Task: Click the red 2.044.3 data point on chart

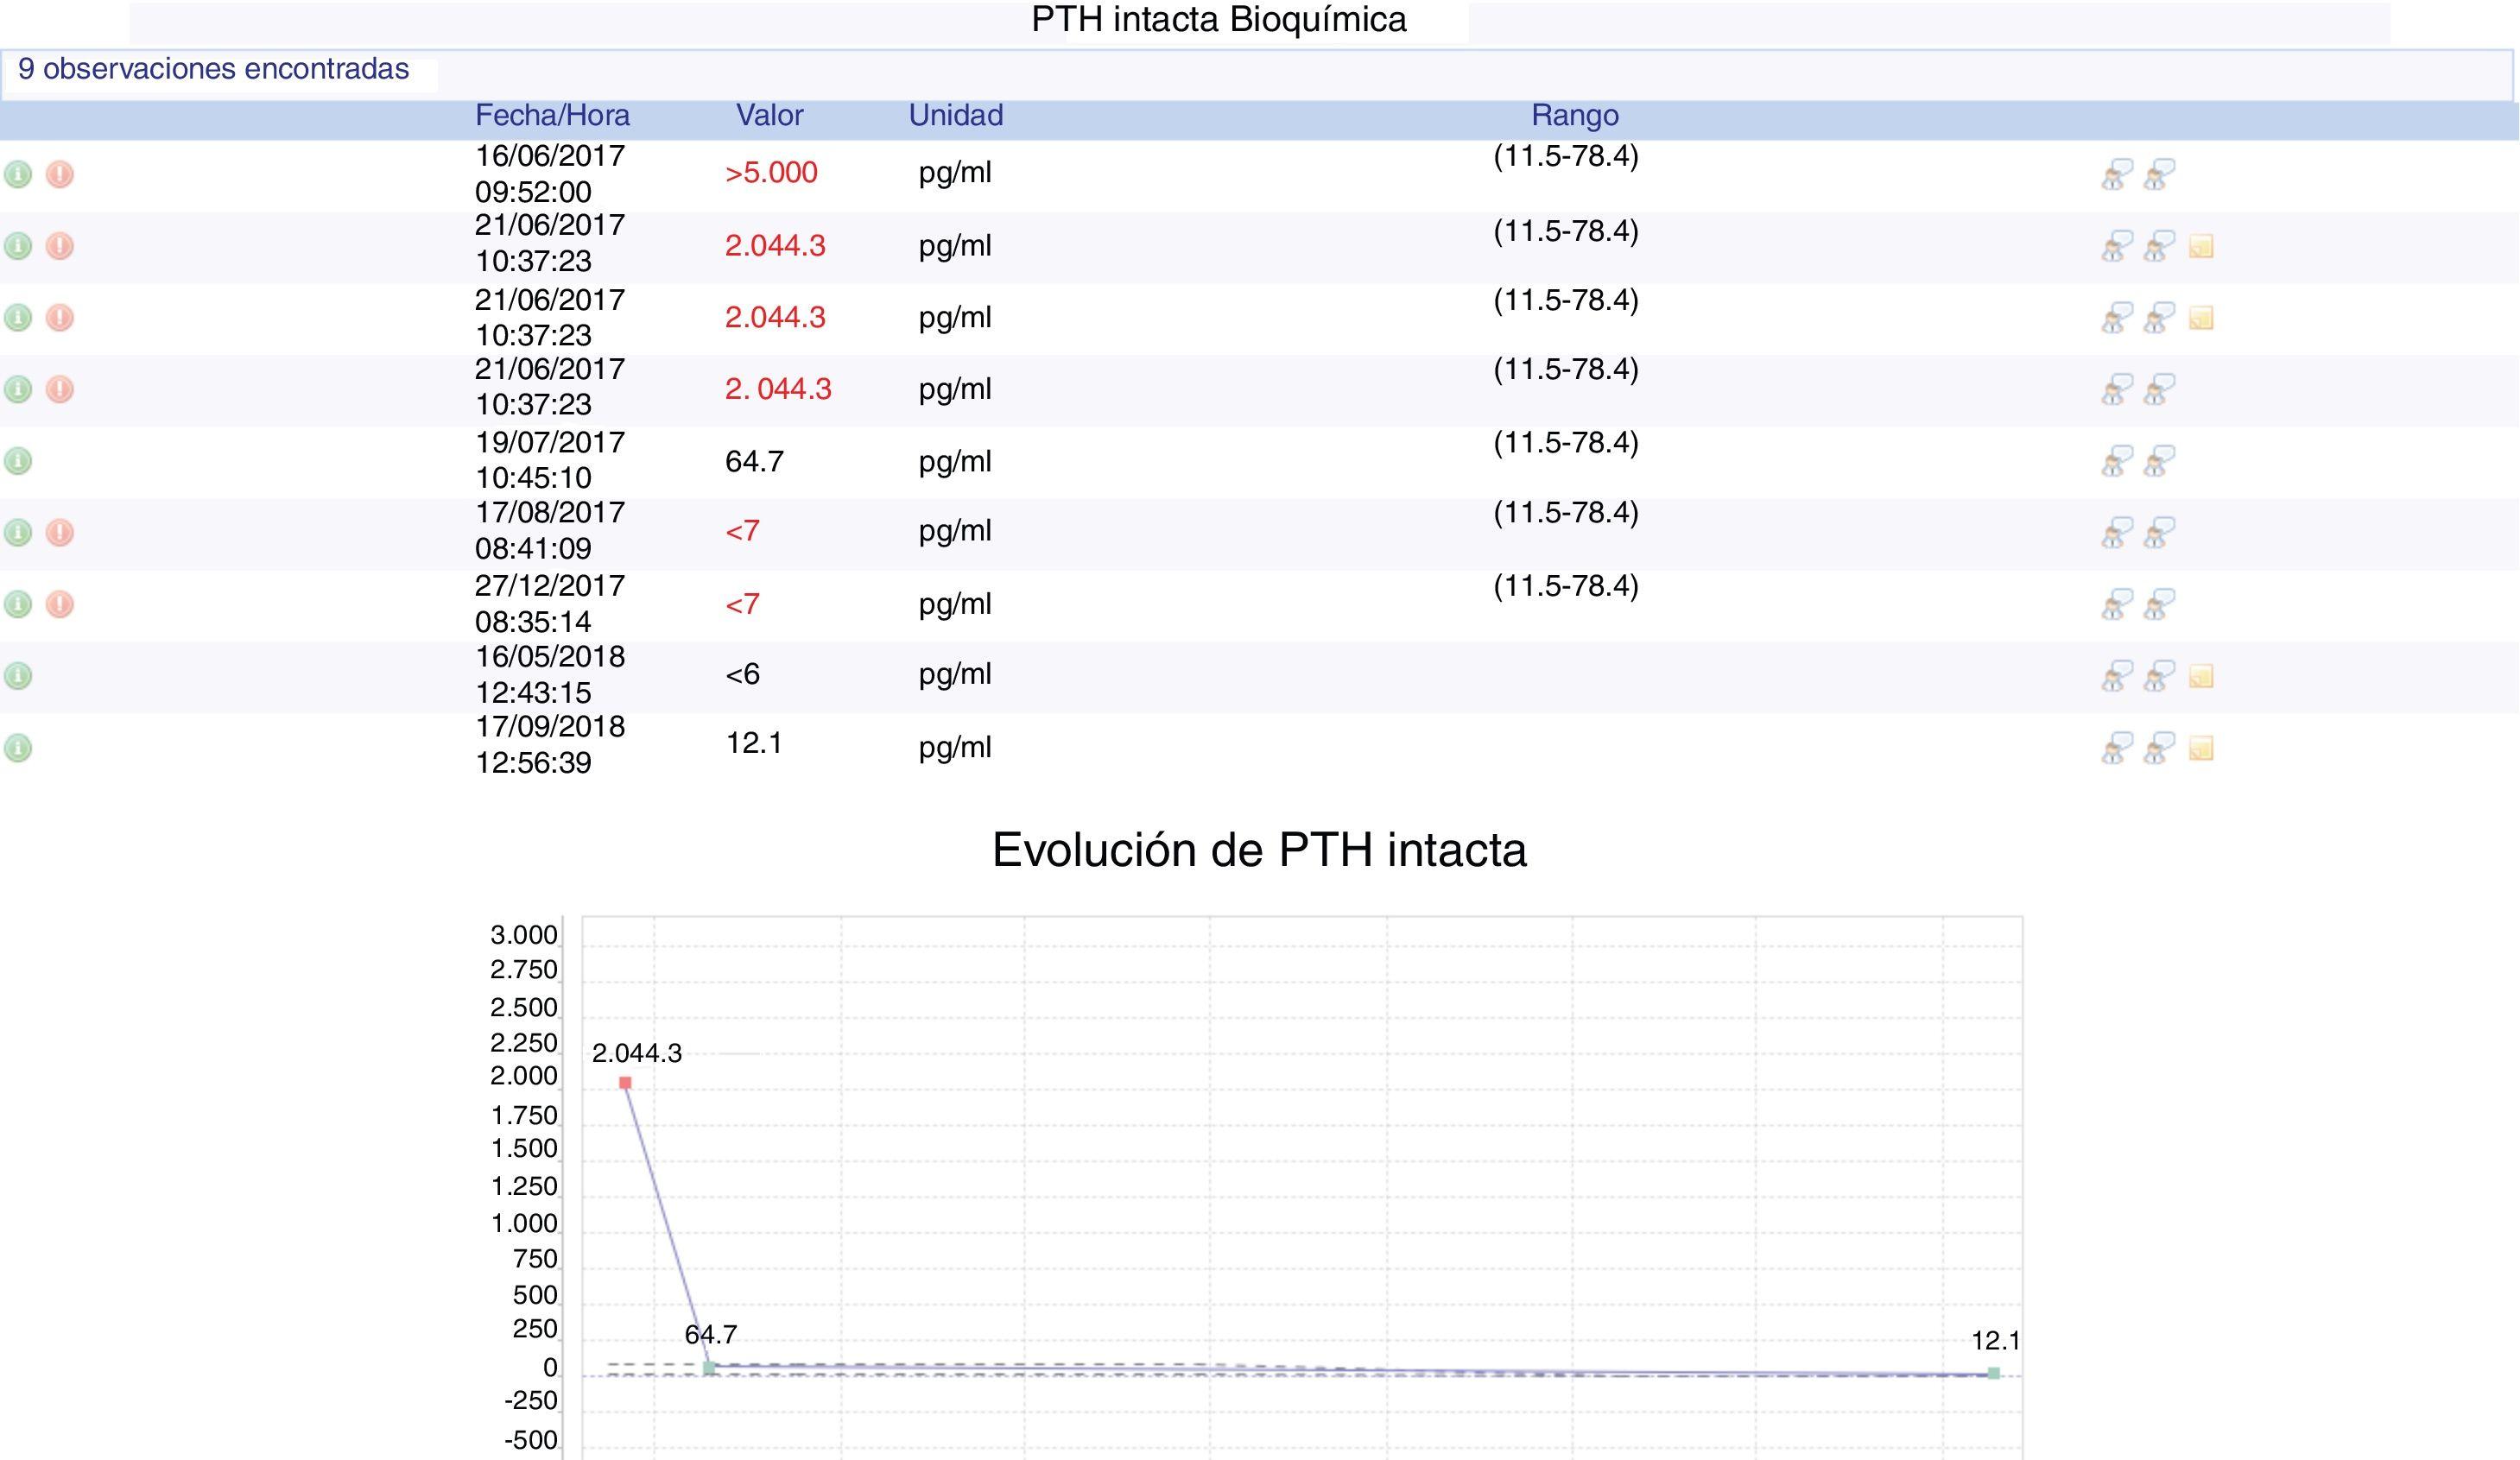Action: 625,1082
